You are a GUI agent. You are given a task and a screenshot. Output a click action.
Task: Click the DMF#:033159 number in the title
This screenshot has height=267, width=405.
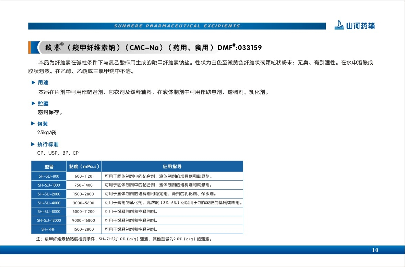point(240,48)
